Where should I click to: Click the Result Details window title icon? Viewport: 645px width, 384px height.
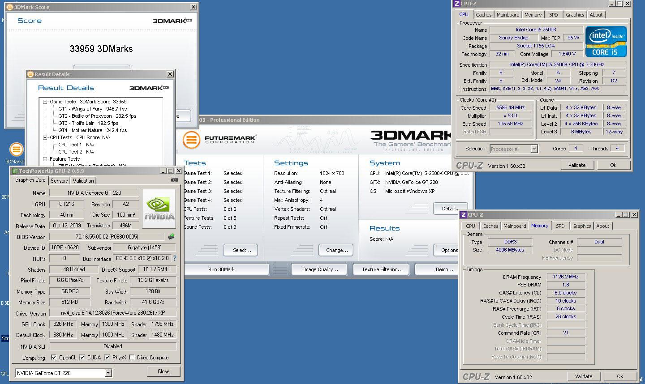pyautogui.click(x=30, y=74)
